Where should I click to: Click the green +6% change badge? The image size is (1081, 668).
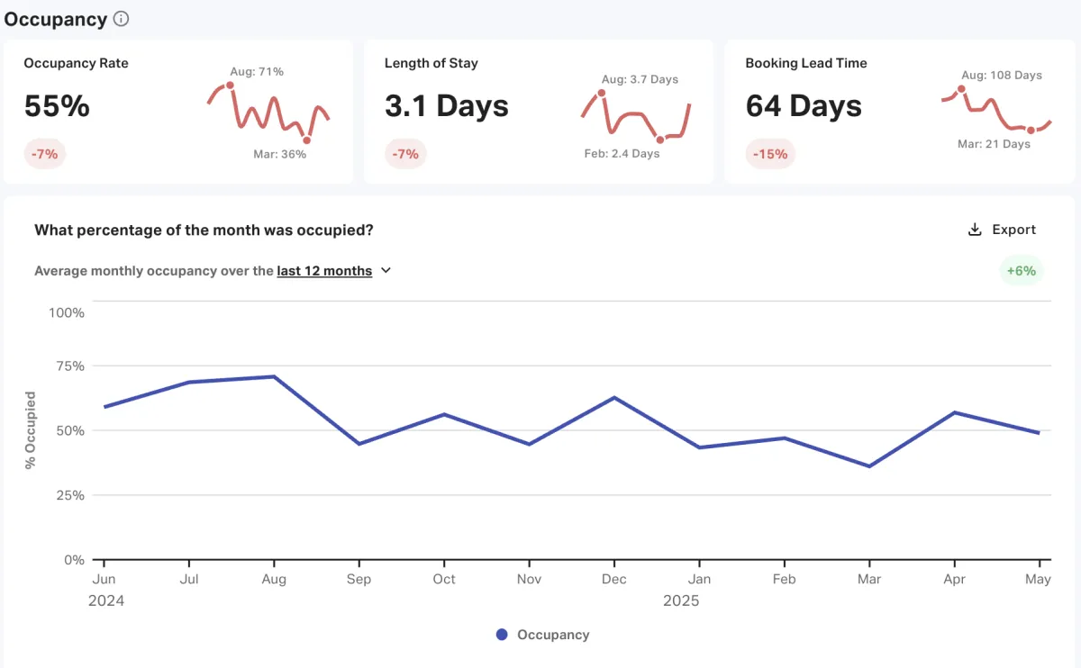[1022, 271]
